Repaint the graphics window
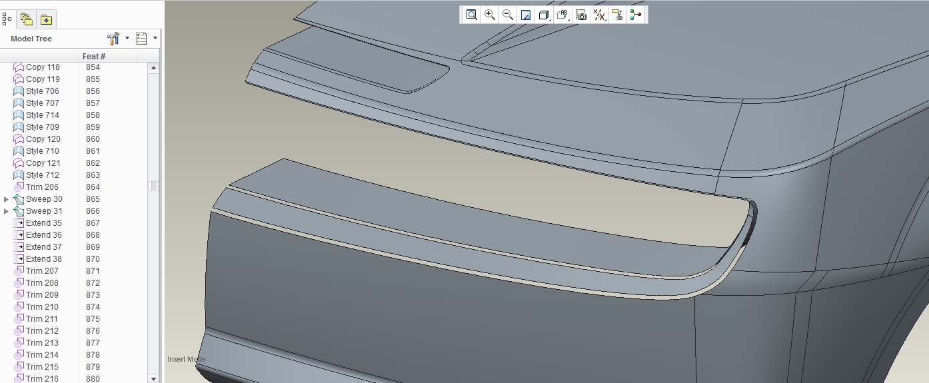Image resolution: width=929 pixels, height=383 pixels. click(x=526, y=15)
